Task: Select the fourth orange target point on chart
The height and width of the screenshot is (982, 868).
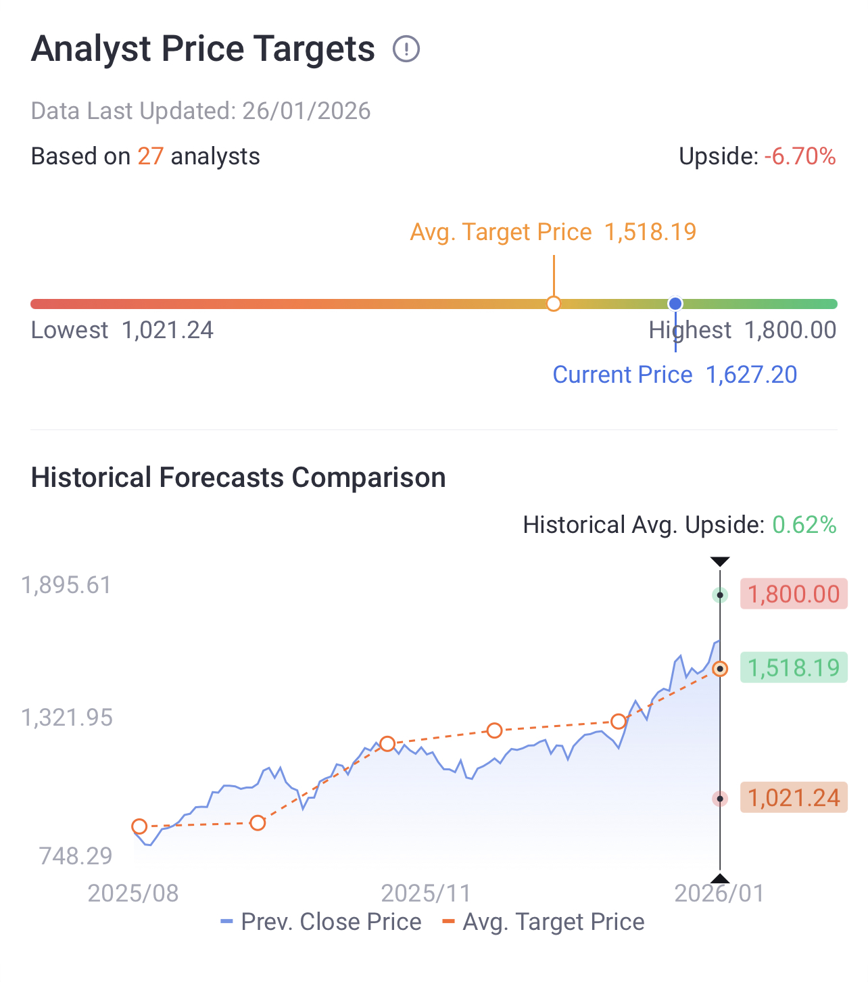Action: [495, 730]
